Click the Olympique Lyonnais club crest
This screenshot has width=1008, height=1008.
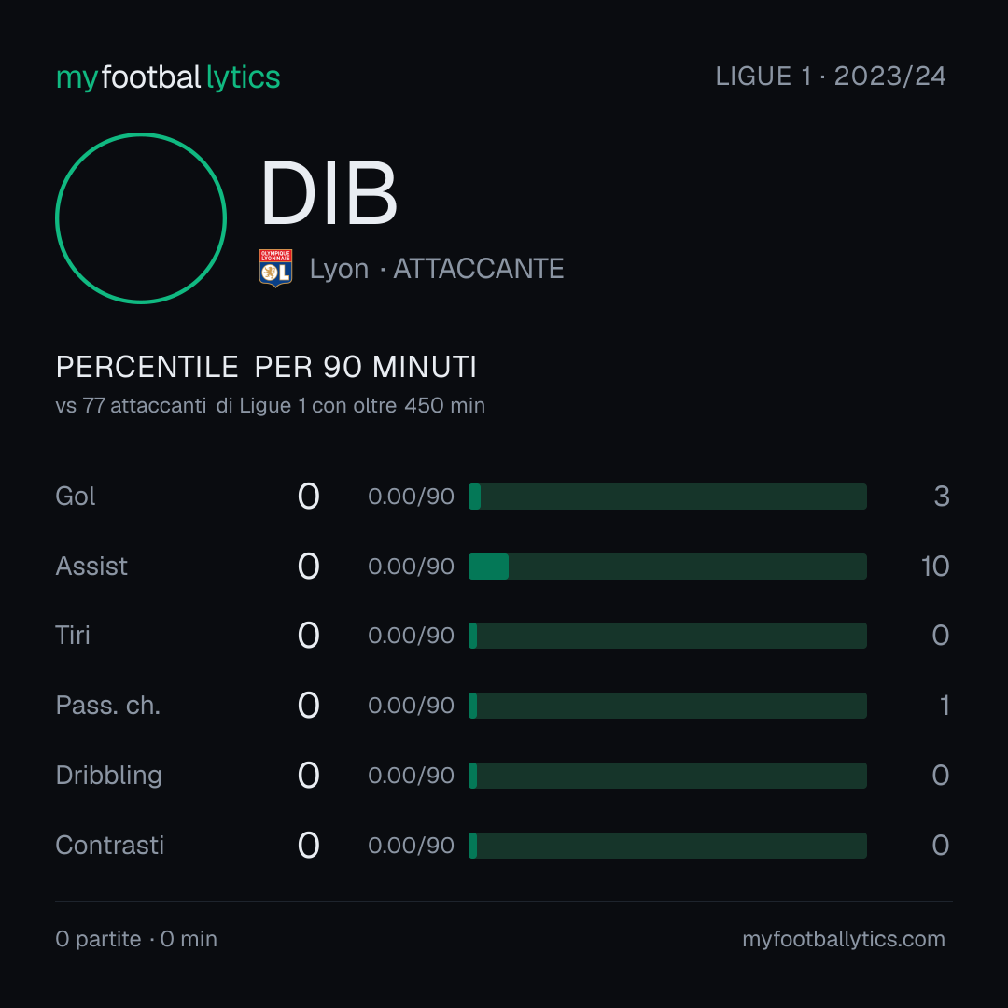coord(275,268)
